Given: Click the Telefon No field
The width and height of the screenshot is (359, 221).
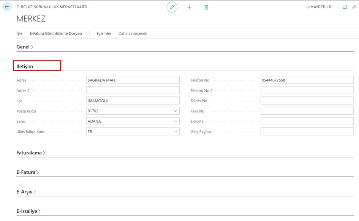Looking at the screenshot, I should coord(307,80).
